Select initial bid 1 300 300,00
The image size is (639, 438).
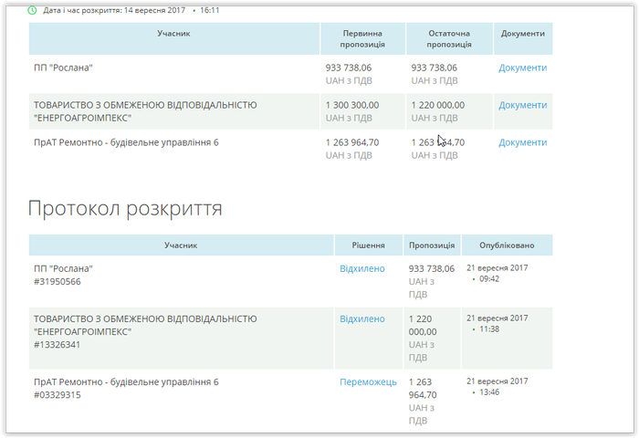point(352,105)
